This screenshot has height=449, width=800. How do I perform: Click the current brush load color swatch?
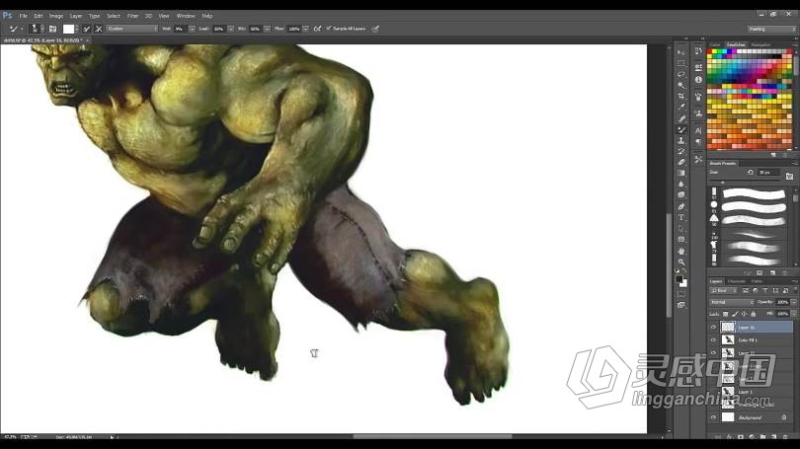(68, 29)
